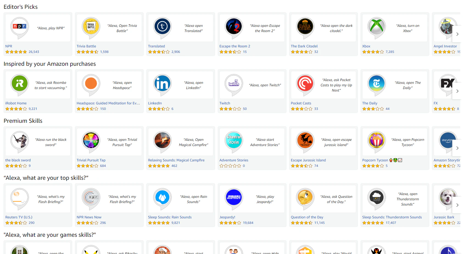463x254 pixels.
Task: Click "Alexa, play Jeopardy!" phrase
Action: coord(265,199)
